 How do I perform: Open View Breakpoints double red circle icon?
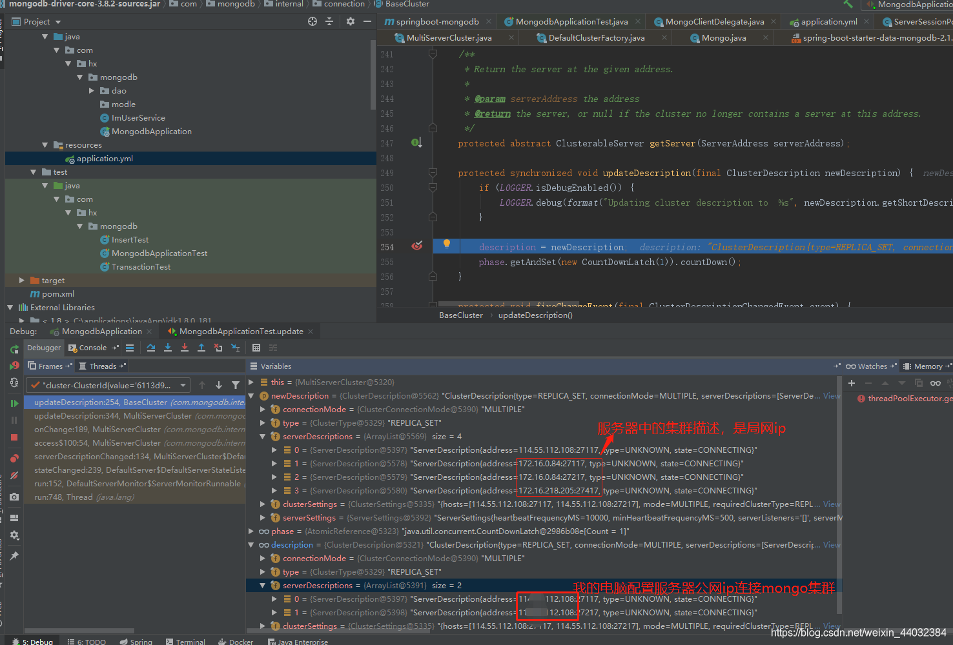(14, 458)
